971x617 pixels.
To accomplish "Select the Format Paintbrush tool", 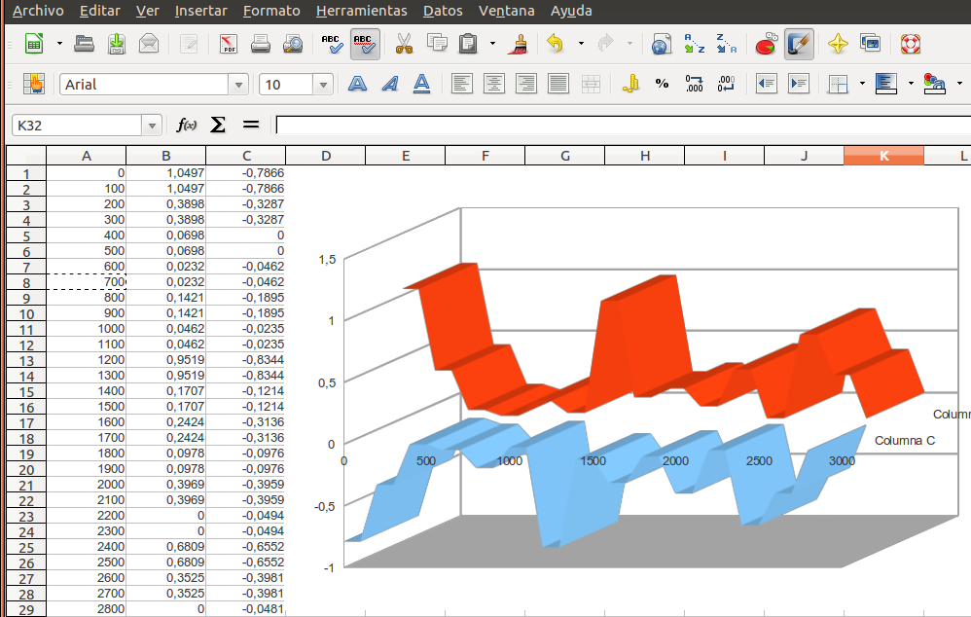I will coord(519,44).
